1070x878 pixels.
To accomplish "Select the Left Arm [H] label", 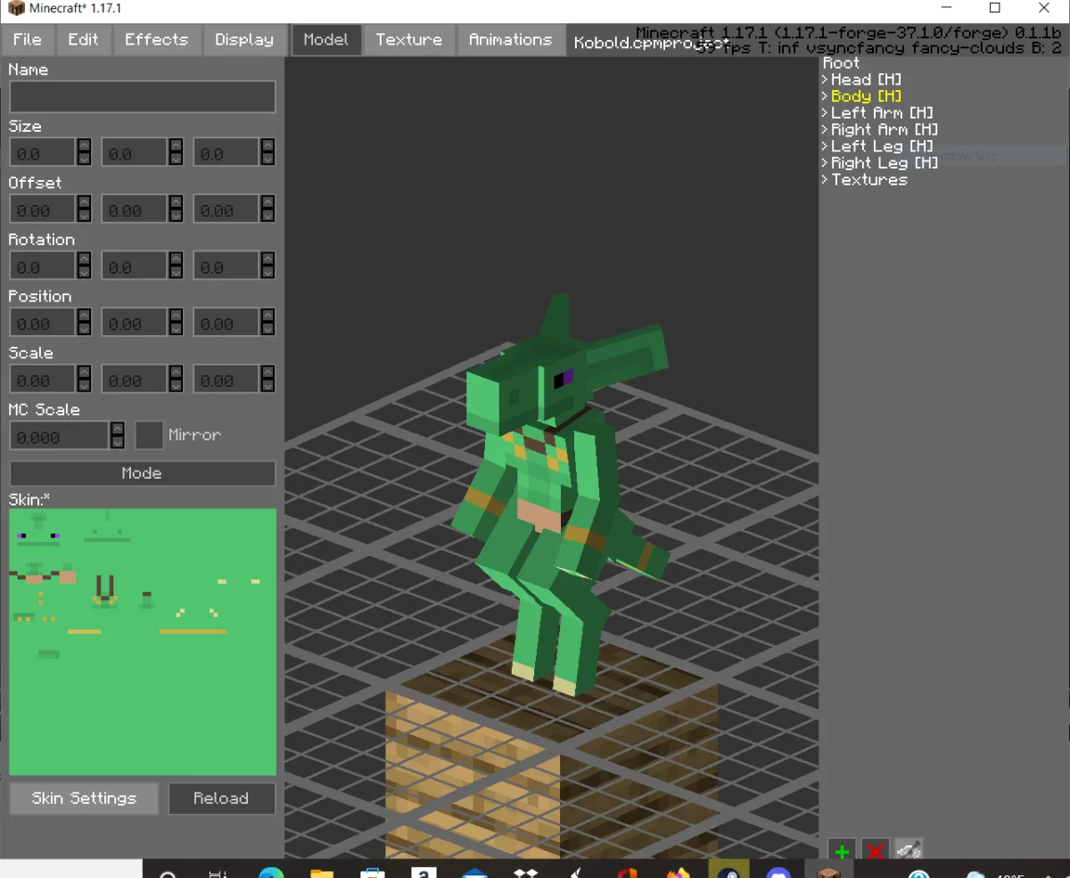I will pos(882,113).
